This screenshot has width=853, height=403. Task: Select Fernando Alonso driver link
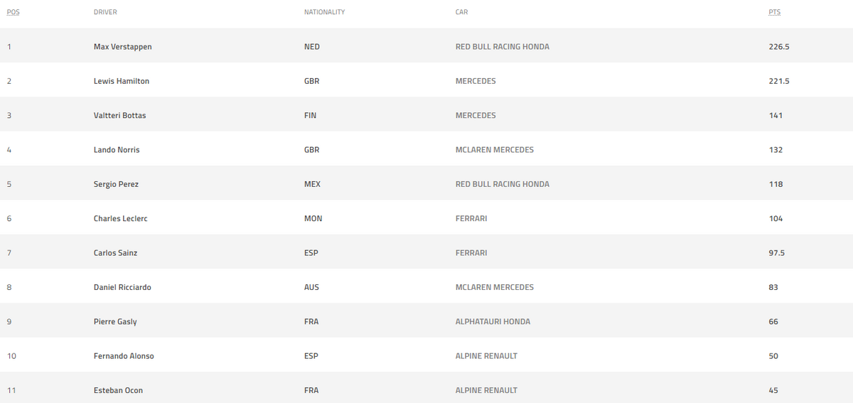pos(124,356)
